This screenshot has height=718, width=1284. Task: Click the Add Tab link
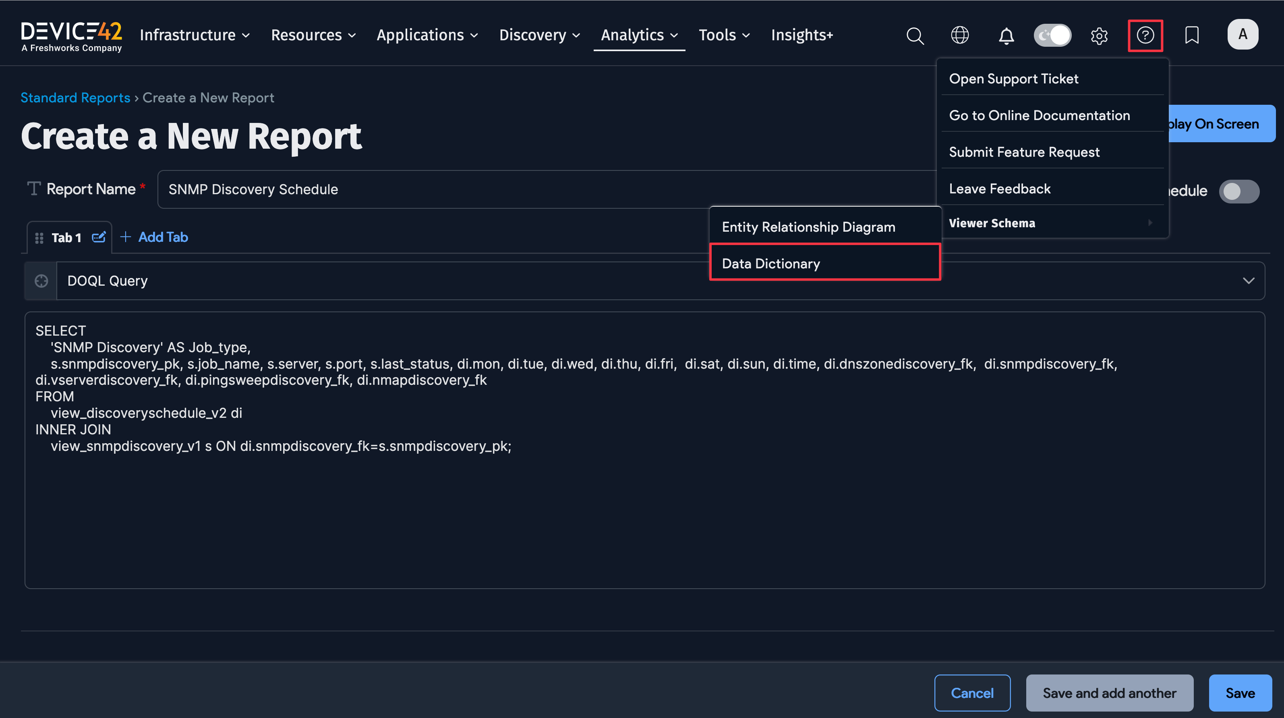pyautogui.click(x=155, y=237)
